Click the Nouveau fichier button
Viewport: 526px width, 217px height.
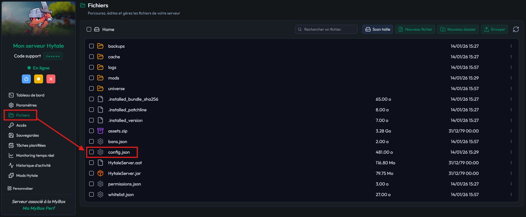(415, 29)
